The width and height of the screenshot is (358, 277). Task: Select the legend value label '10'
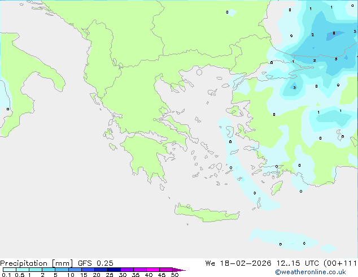(x=71, y=275)
